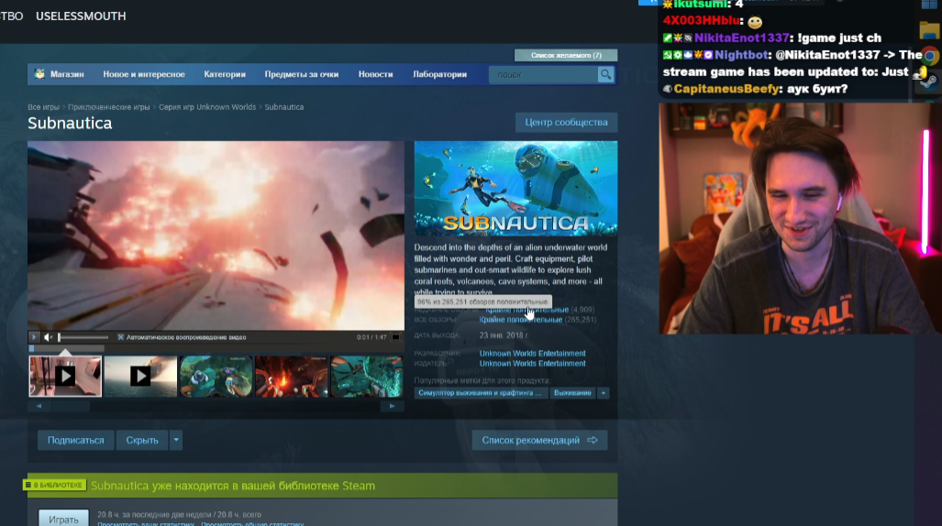
Task: Click the main trailer video area
Action: (x=216, y=236)
